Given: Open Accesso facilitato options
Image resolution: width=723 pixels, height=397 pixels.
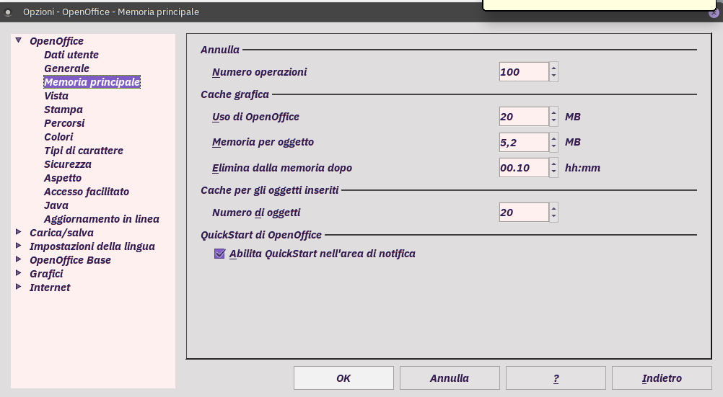Looking at the screenshot, I should [87, 192].
